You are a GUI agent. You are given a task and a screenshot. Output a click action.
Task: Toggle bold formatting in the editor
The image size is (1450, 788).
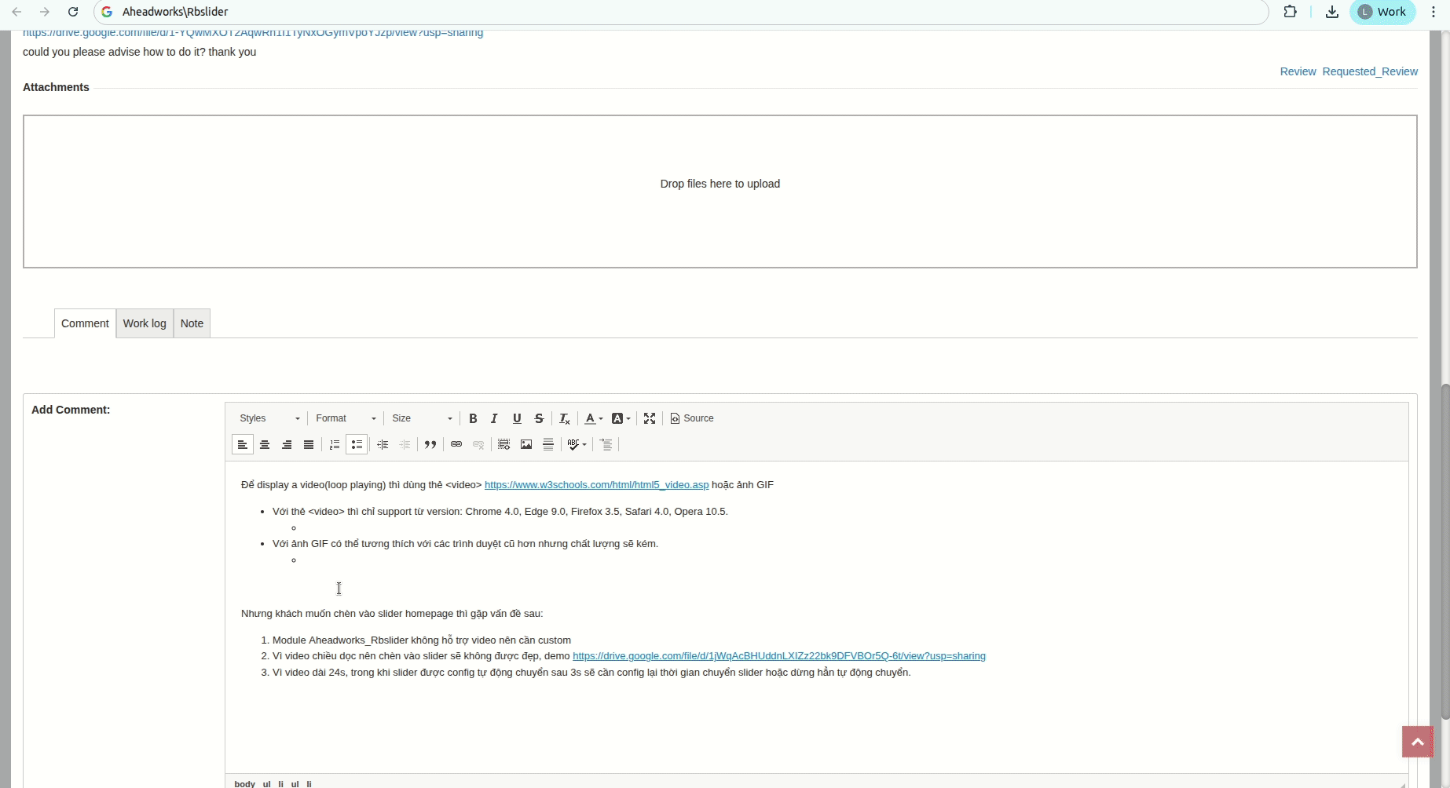point(473,418)
